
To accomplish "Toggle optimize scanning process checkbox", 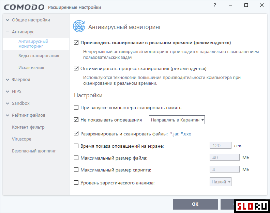I will (76, 68).
